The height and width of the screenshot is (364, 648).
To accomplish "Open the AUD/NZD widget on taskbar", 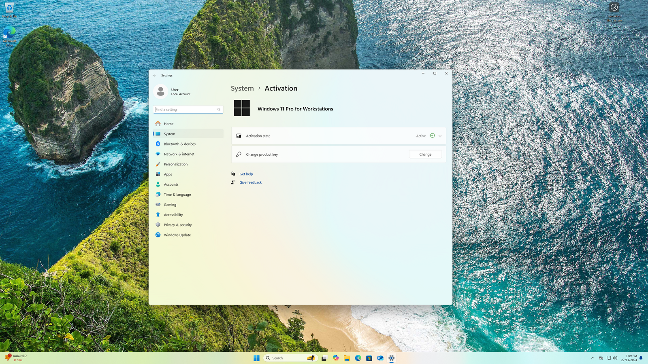I will (16, 358).
